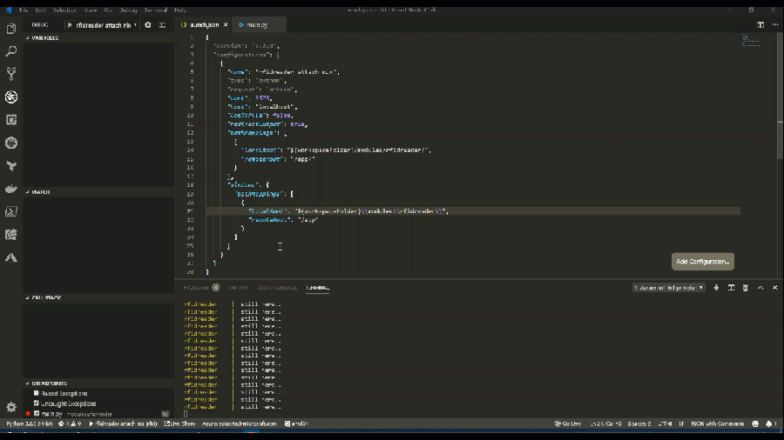Open the editor More Actions ellipsis

coord(775,24)
